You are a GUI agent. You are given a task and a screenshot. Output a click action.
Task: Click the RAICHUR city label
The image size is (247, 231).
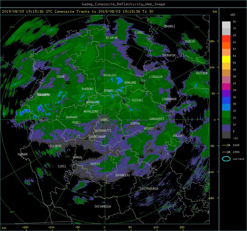(202, 73)
